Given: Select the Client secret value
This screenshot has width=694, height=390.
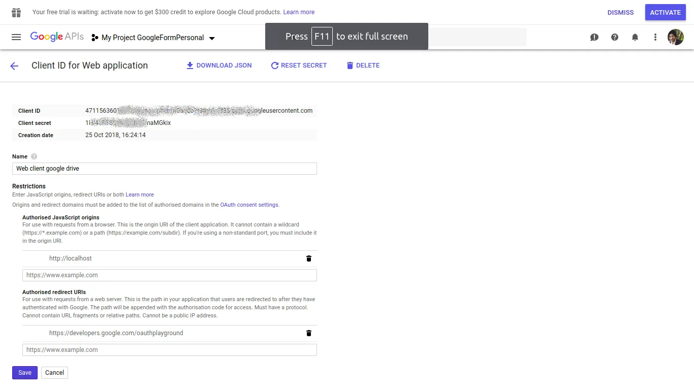Looking at the screenshot, I should pos(128,123).
